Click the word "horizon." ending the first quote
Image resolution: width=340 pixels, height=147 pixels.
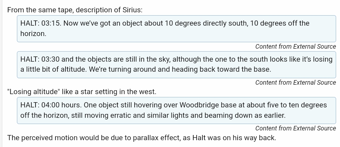33,34
